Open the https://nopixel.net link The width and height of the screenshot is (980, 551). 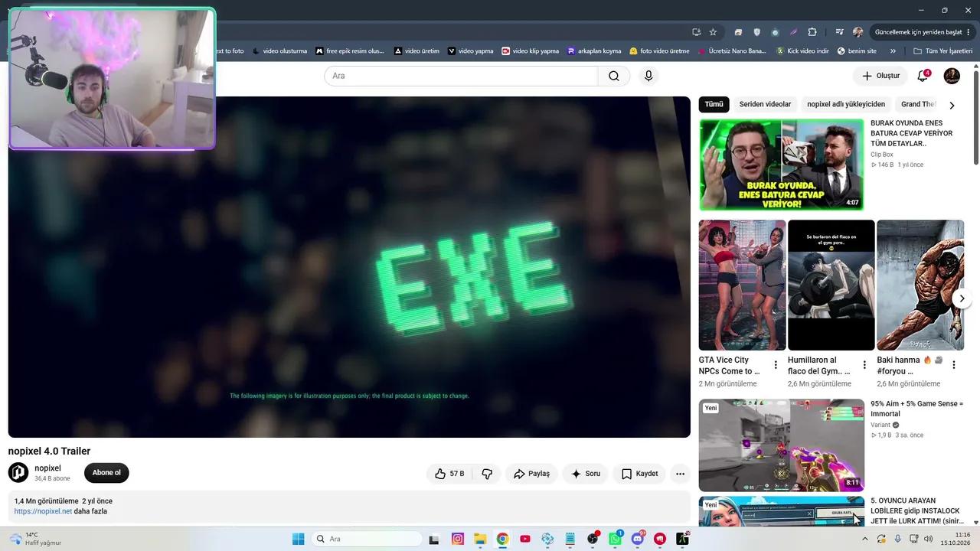click(x=43, y=511)
